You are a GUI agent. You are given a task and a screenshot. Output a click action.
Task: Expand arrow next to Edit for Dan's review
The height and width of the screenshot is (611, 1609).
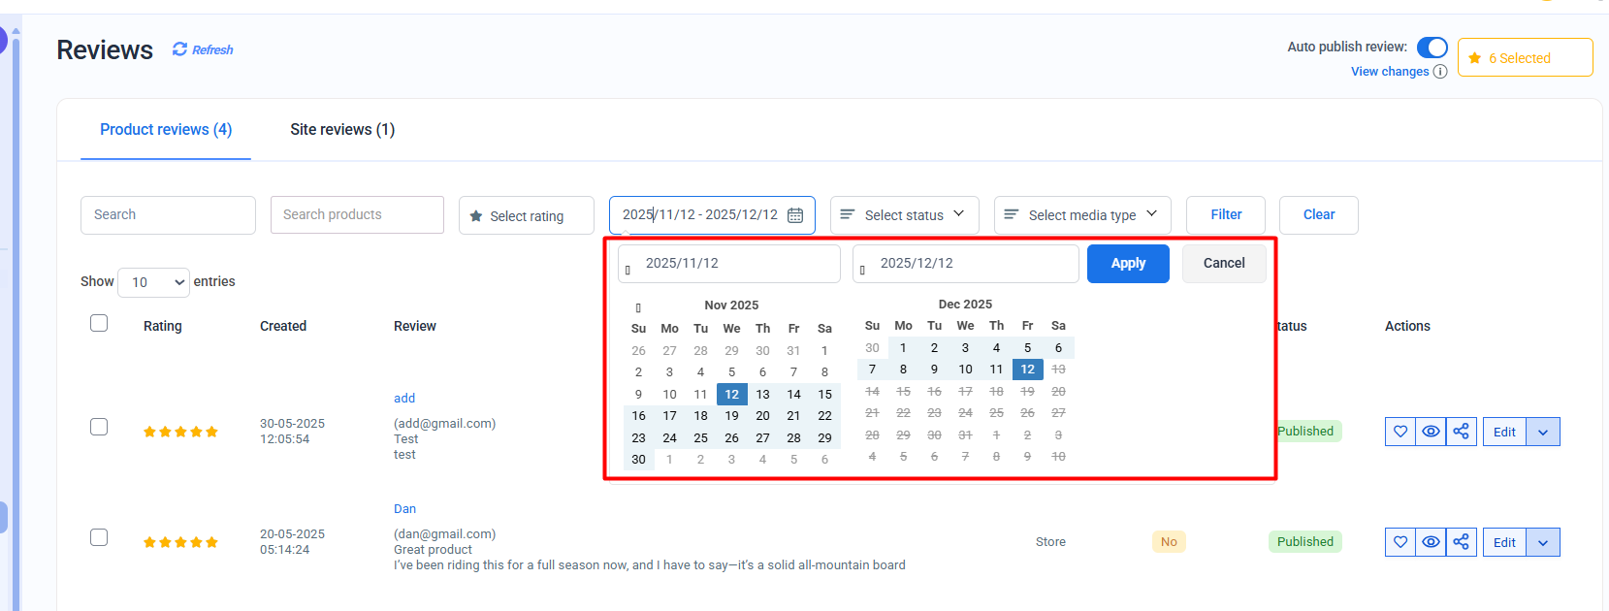click(x=1543, y=542)
